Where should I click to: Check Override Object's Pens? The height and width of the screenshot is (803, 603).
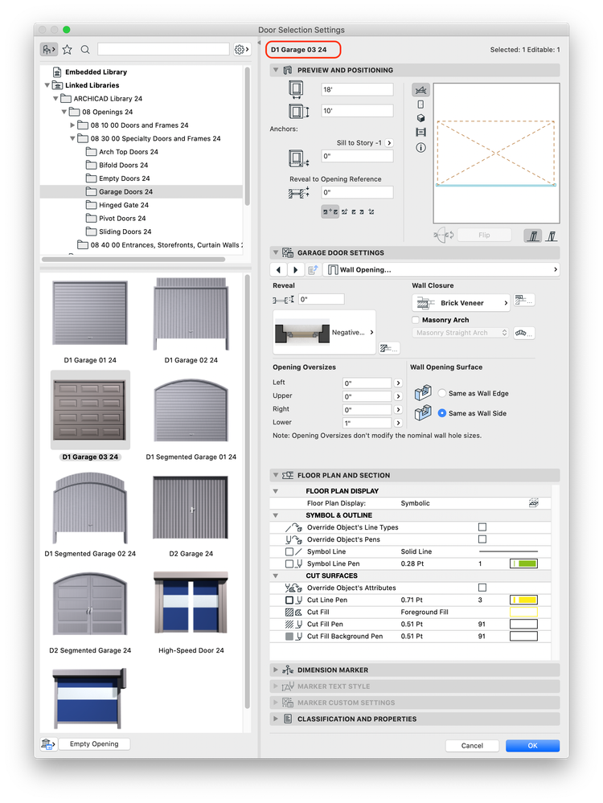click(x=482, y=539)
